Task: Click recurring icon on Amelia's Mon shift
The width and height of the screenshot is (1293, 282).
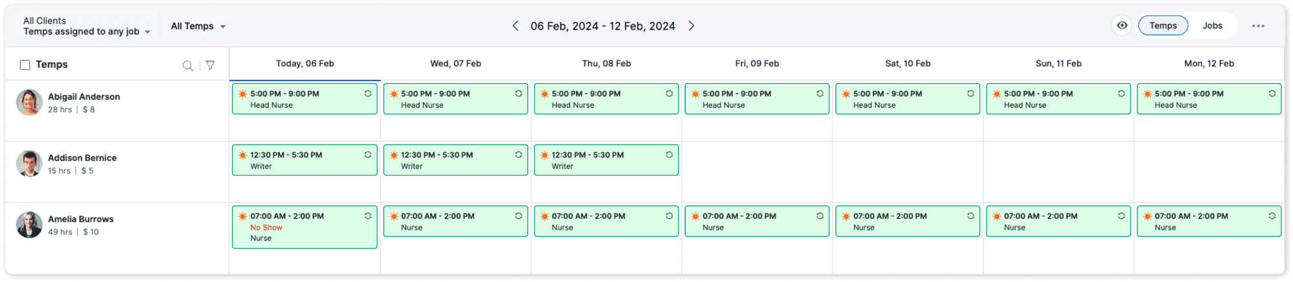Action: 1272,216
